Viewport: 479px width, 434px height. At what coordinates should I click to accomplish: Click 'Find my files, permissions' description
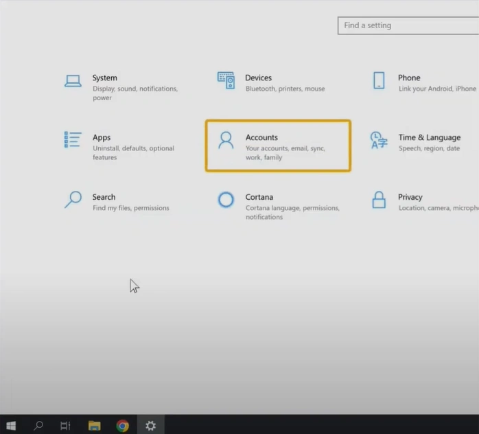pyautogui.click(x=131, y=208)
